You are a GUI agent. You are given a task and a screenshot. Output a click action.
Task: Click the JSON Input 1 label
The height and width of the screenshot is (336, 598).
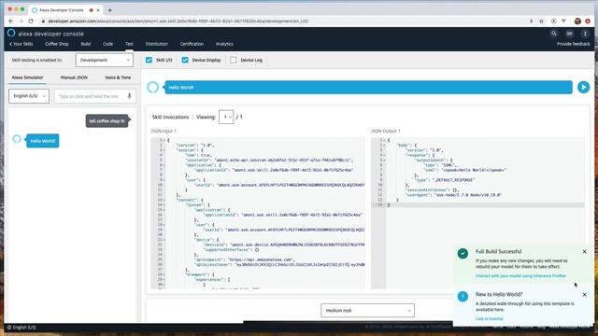(164, 131)
